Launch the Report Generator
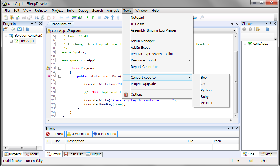Viewport: 280px width, 166px height. [144, 67]
